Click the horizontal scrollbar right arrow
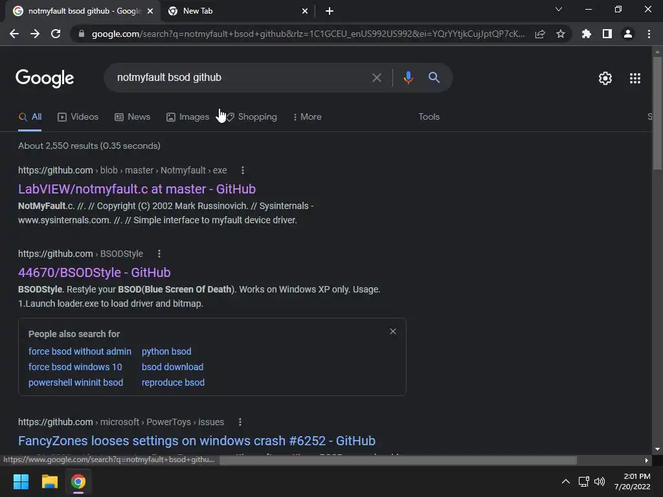 [647, 460]
